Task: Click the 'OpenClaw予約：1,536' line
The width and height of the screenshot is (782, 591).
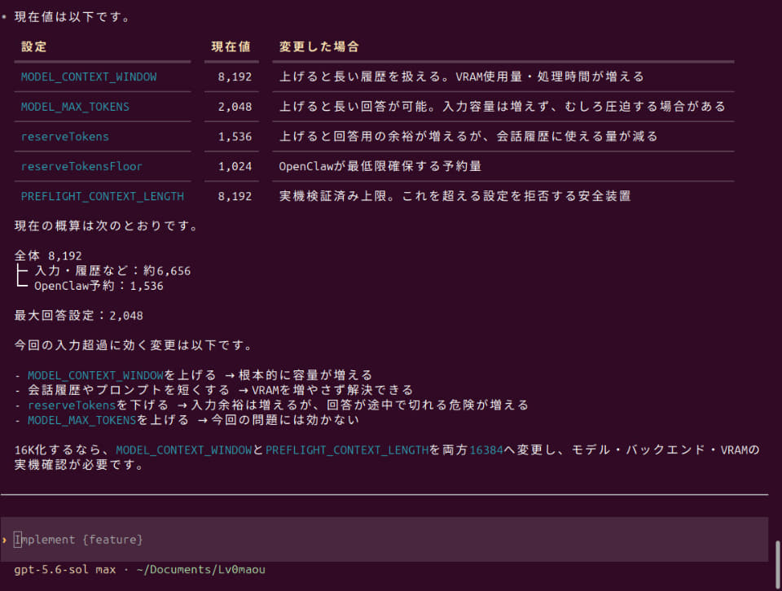Action: [x=99, y=286]
